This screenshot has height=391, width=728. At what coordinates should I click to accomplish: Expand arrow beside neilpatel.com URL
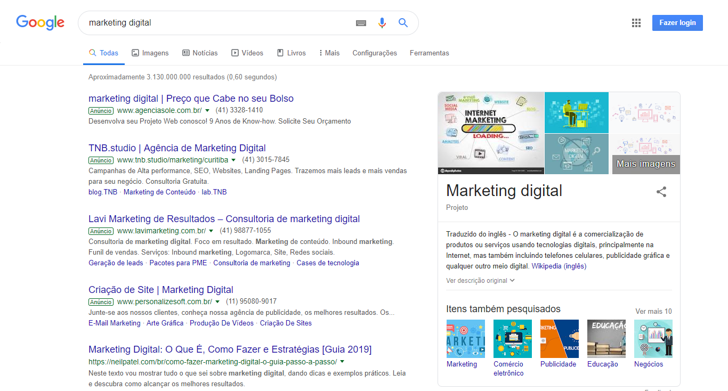coord(342,362)
